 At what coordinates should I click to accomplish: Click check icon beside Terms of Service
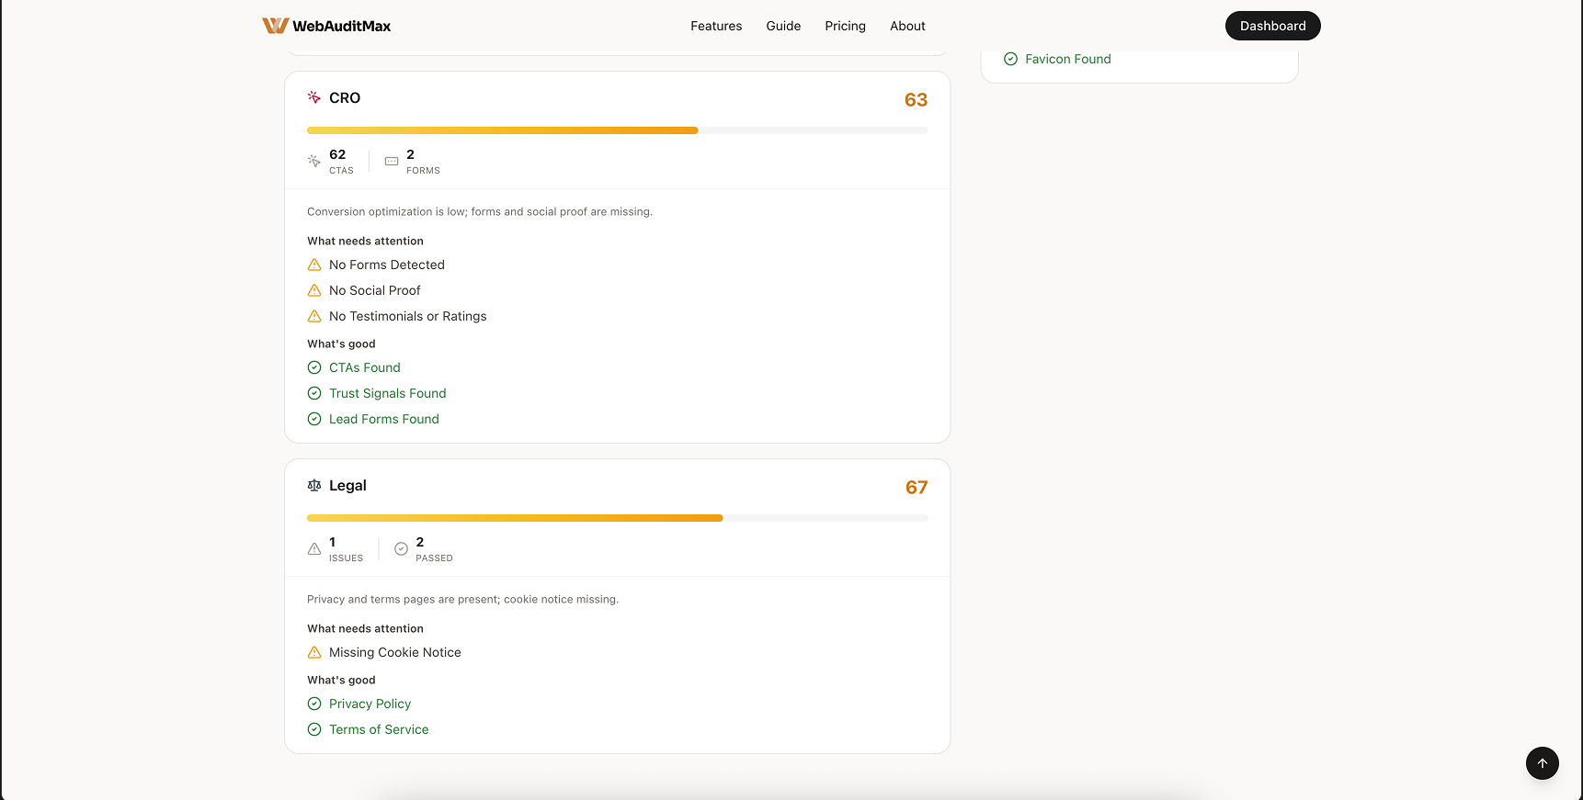point(314,729)
